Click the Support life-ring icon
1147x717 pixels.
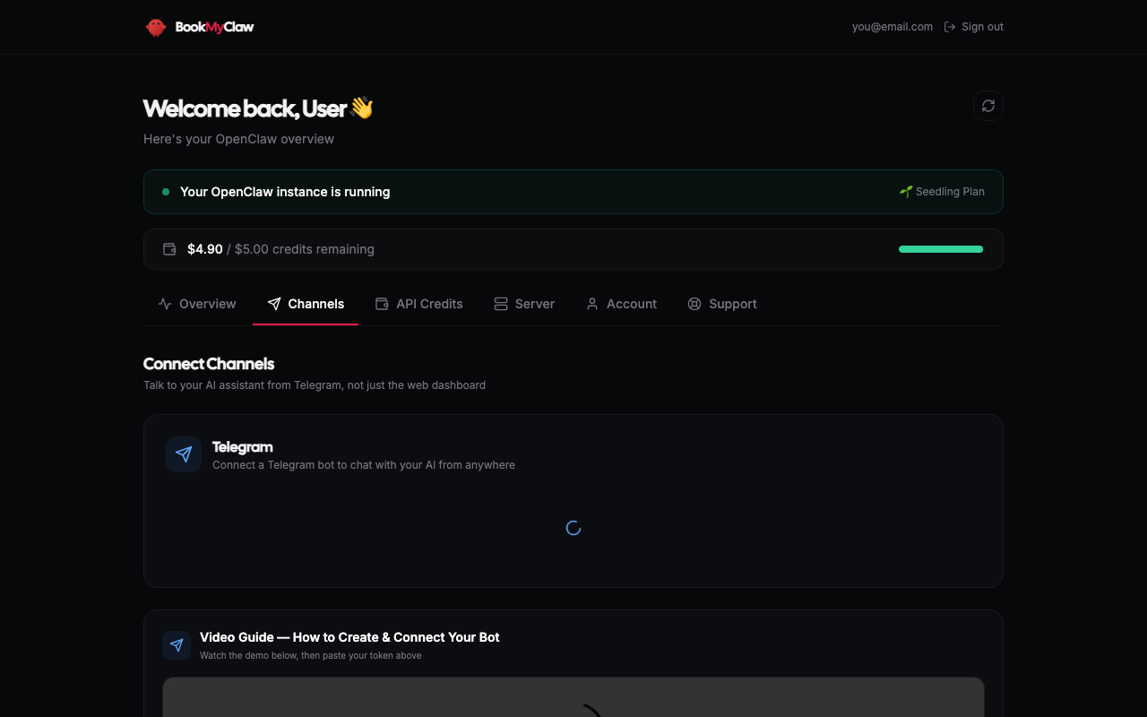694,304
